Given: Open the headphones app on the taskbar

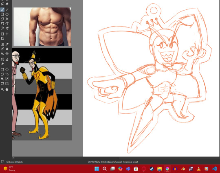Looking at the screenshot, I should [175, 169].
